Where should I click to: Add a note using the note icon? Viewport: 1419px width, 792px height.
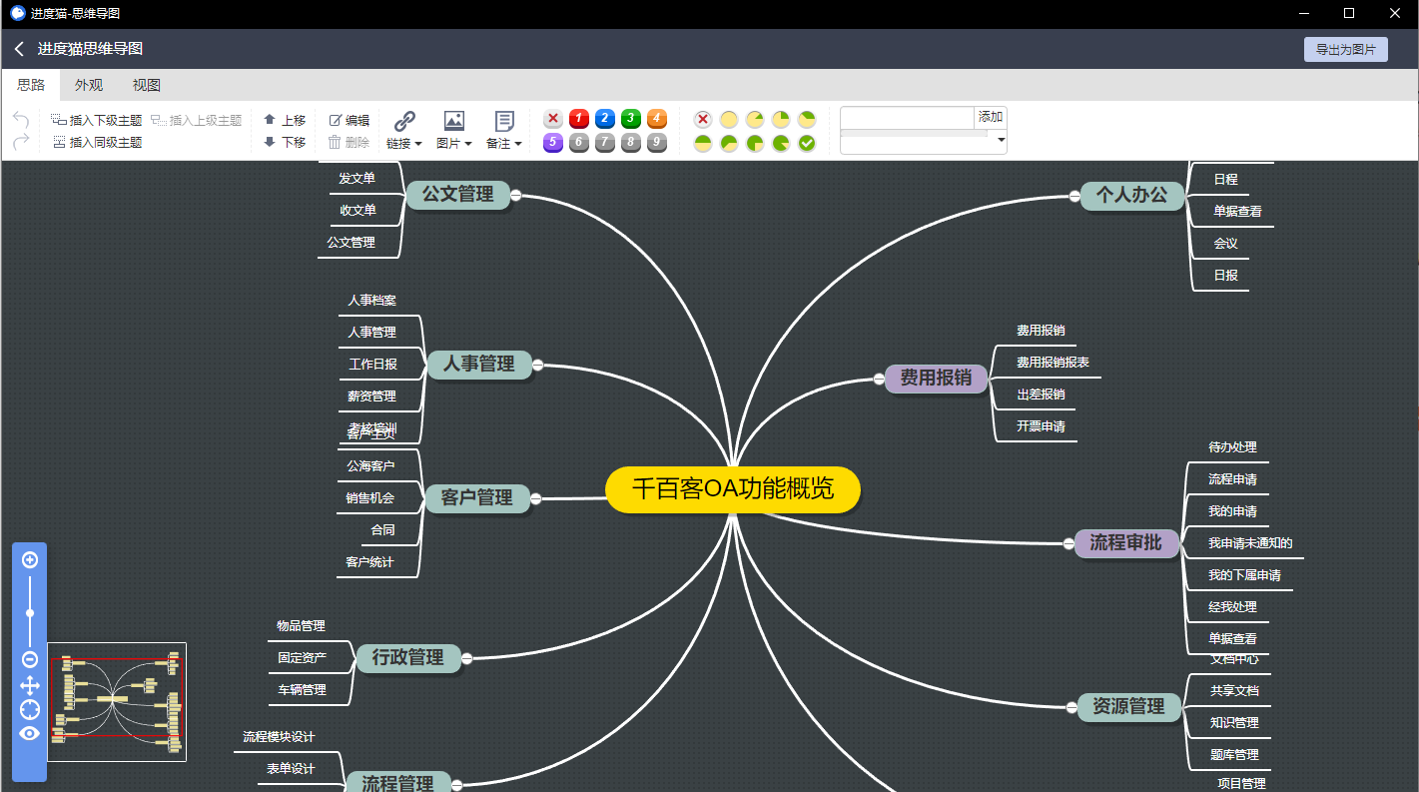504,121
